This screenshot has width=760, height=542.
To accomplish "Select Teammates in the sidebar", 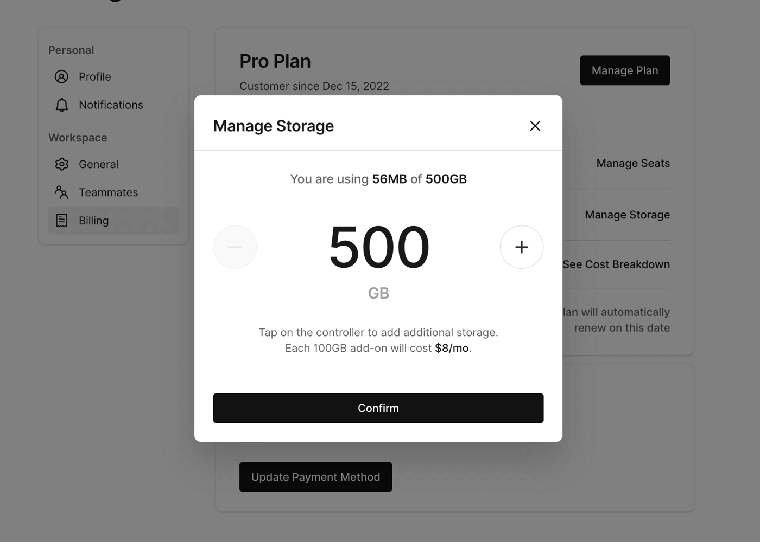I will [108, 192].
